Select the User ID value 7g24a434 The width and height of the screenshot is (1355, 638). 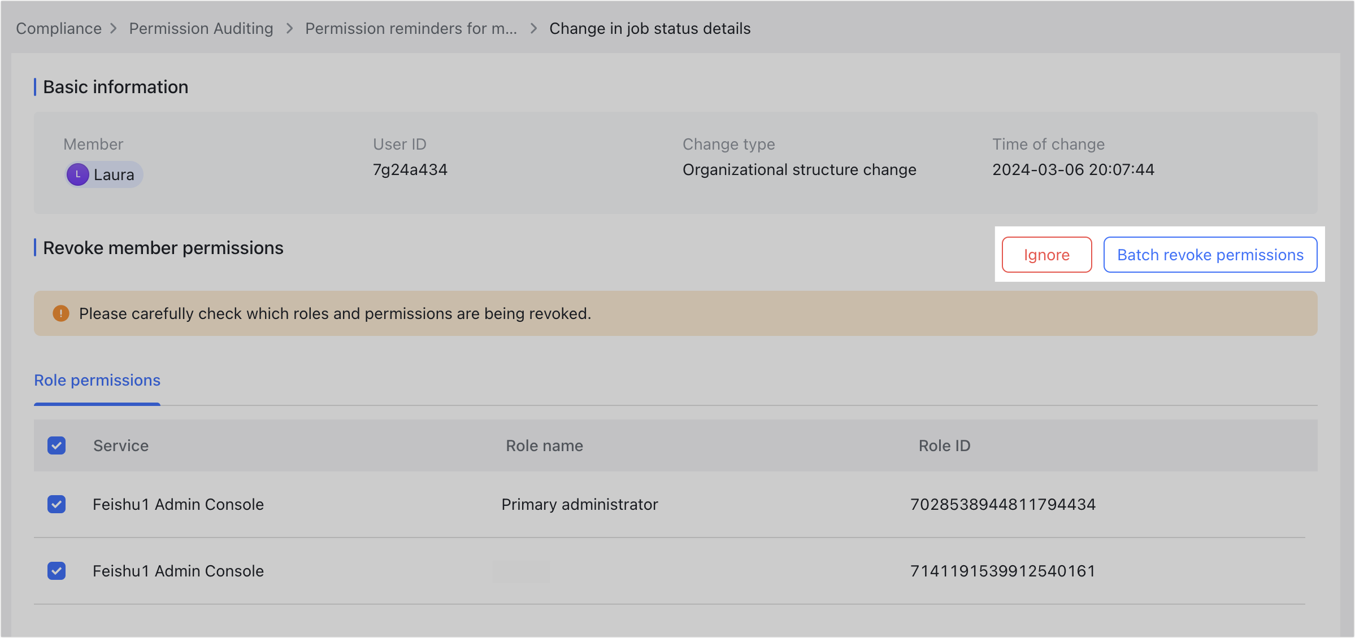(410, 169)
